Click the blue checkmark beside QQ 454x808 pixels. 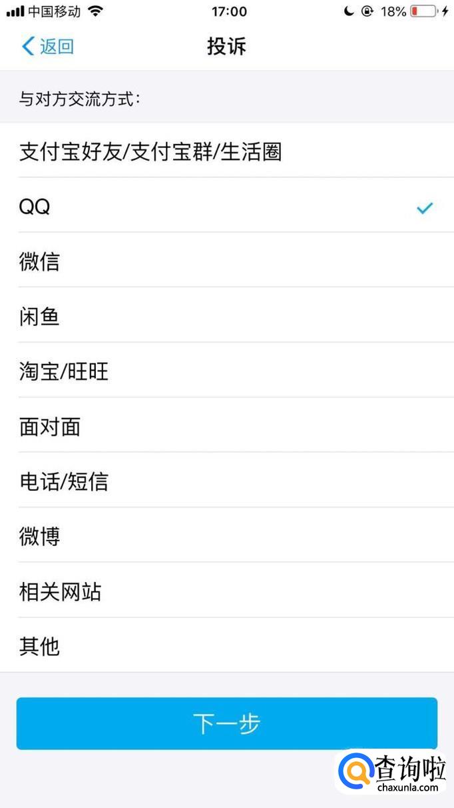coord(424,208)
